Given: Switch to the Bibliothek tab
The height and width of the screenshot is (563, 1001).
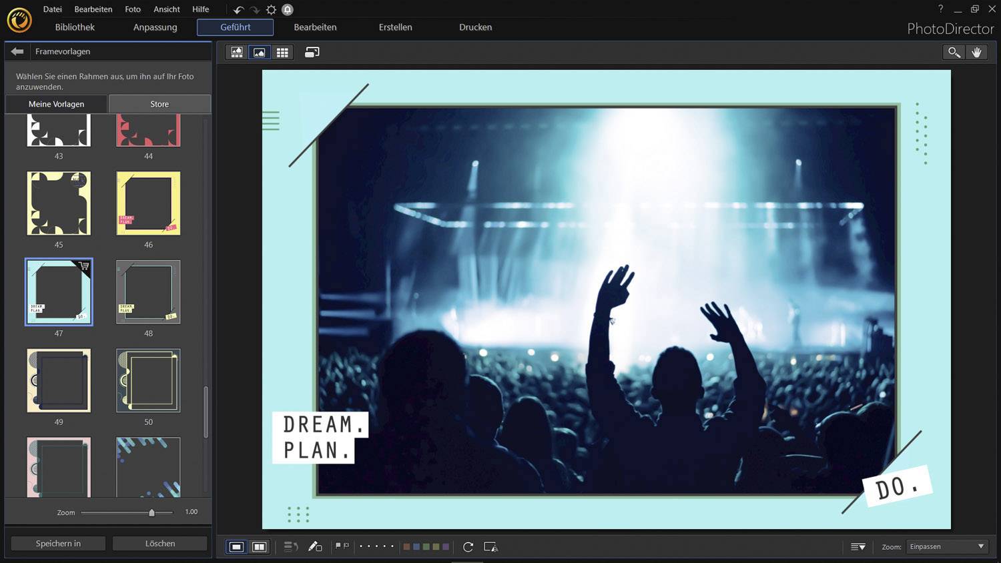Looking at the screenshot, I should coord(74,27).
